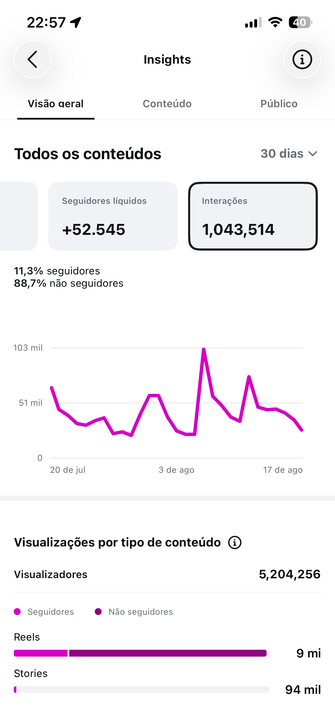
Task: Go back using the left chevron icon
Action: tap(33, 59)
